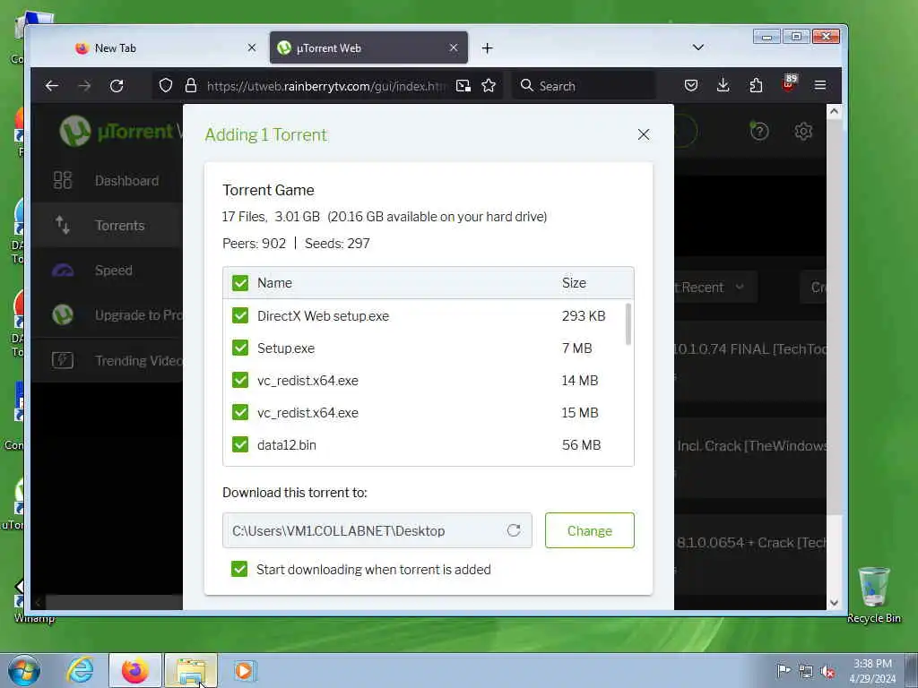Click the uBlock extension icon with badge
Viewport: 918px width, 688px height.
789,83
